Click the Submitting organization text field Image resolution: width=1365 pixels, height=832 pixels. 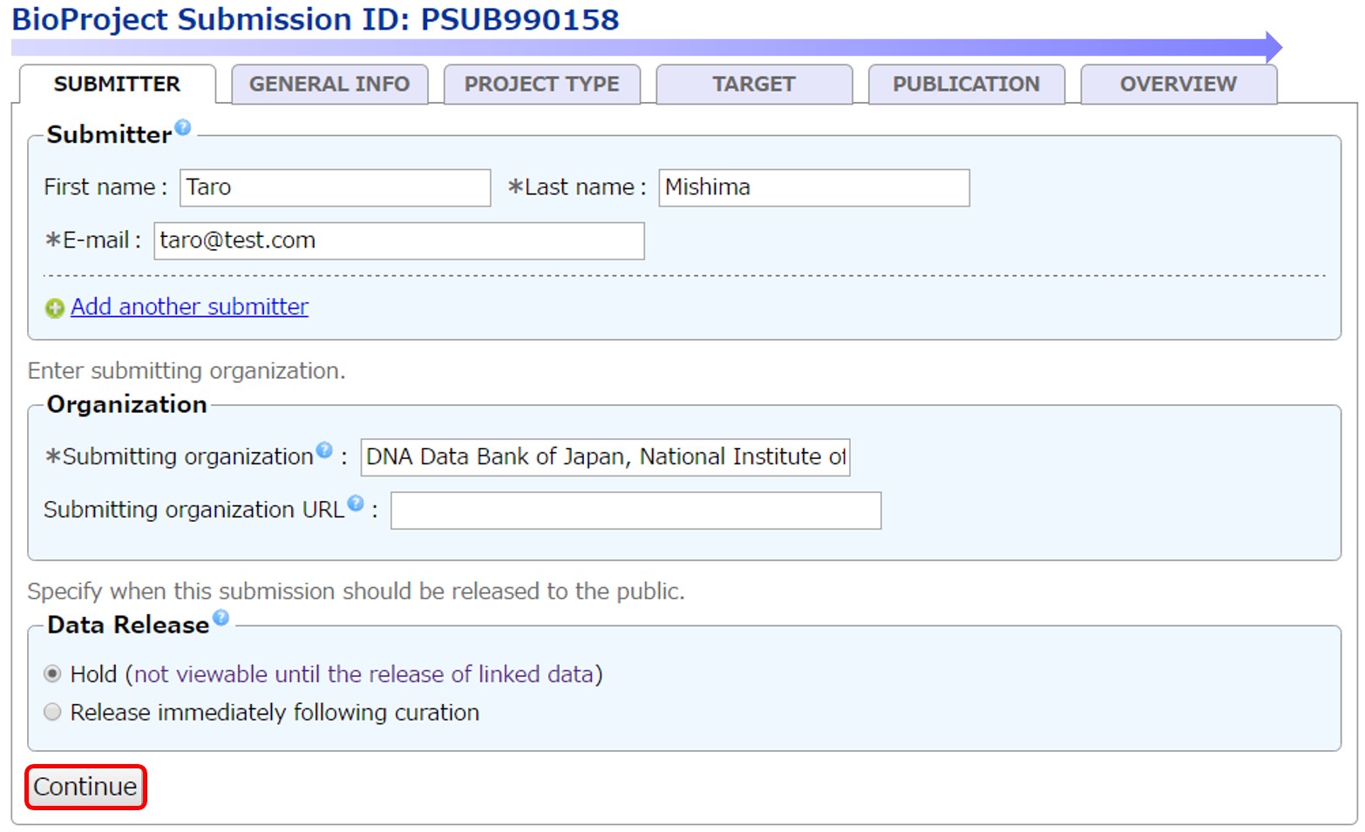tap(605, 457)
